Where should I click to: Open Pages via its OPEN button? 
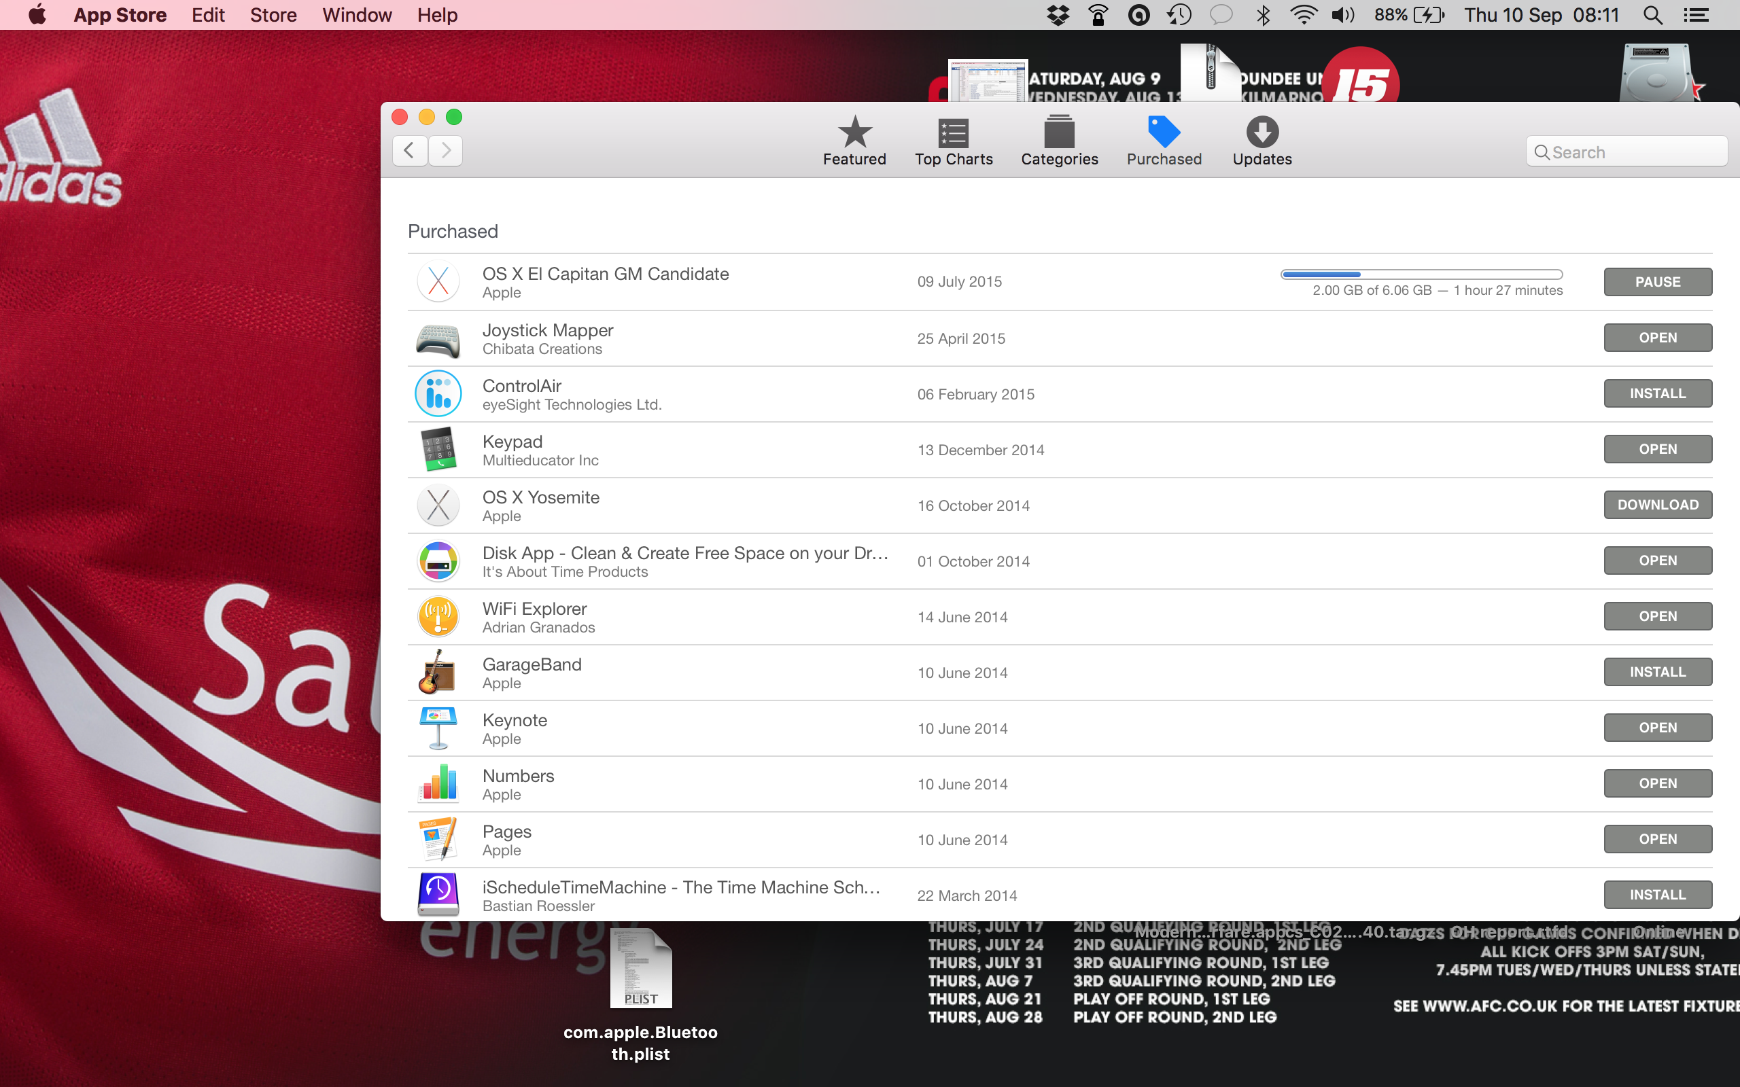(x=1657, y=839)
